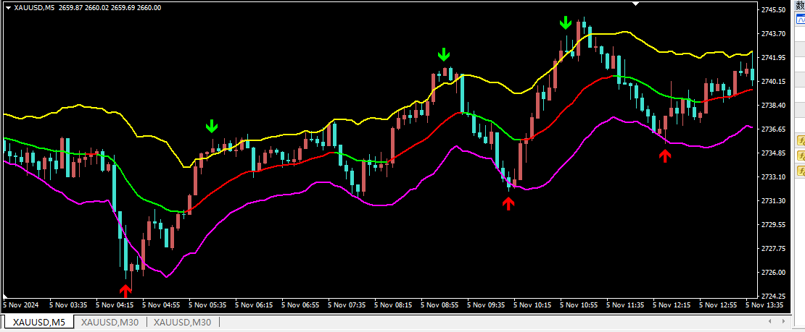805x332 pixels.
Task: Switch to the XAUUSD,M5 chart tab
Action: pyautogui.click(x=39, y=323)
